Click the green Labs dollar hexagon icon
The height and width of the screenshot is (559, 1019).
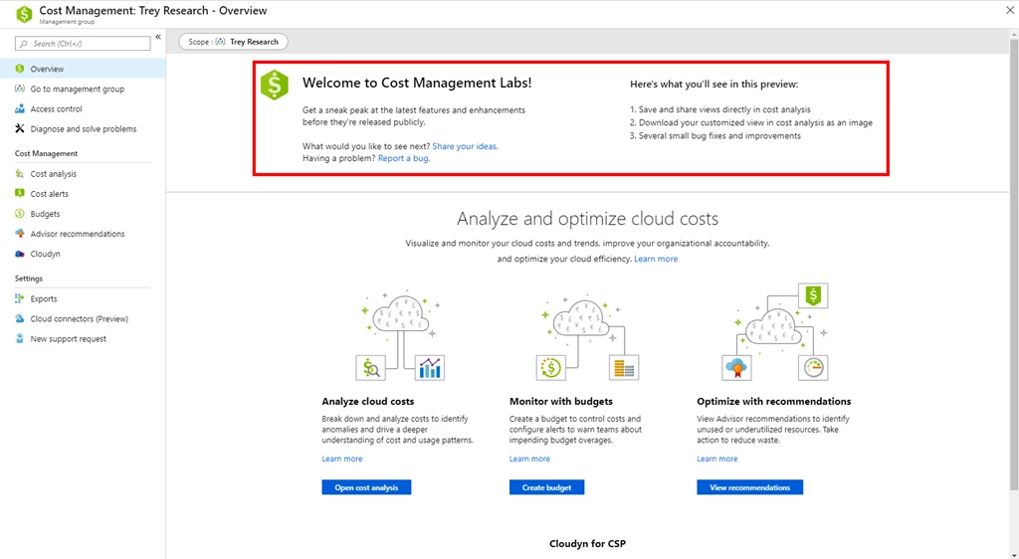[275, 86]
